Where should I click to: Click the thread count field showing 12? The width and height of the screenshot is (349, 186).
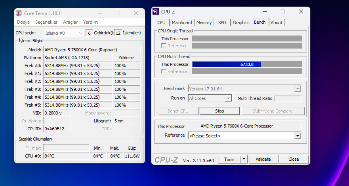118,33
